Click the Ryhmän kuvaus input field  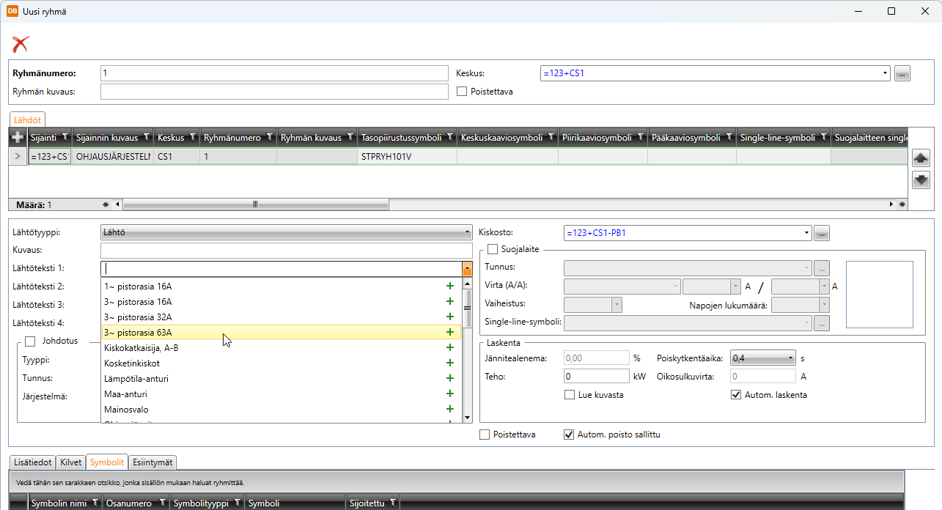(274, 92)
